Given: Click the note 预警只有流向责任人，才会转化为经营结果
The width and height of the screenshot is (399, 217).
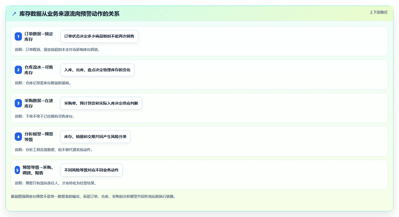Looking at the screenshot, I should point(56,183).
